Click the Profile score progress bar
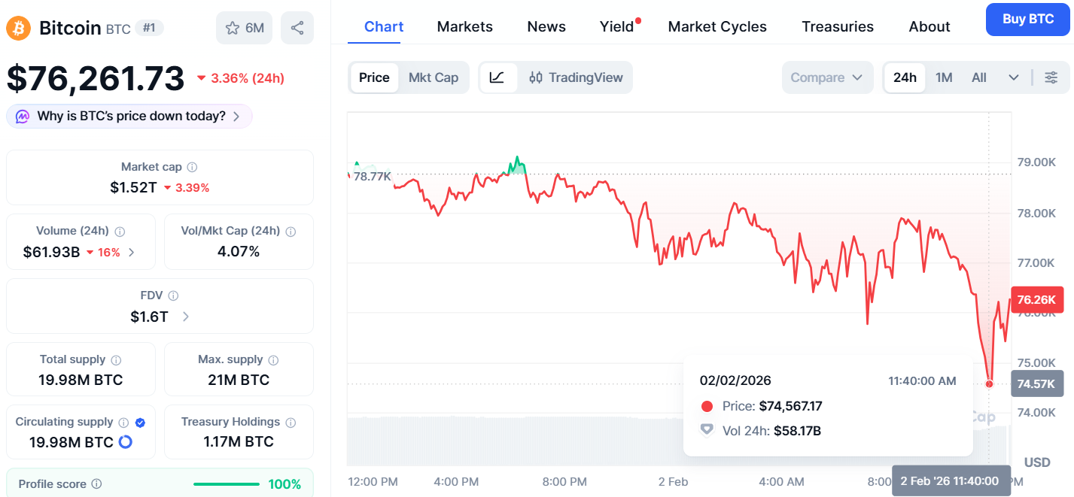 (226, 484)
